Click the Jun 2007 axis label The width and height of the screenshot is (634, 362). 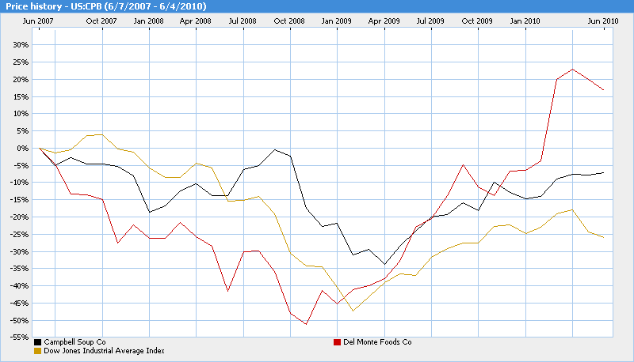coord(38,21)
